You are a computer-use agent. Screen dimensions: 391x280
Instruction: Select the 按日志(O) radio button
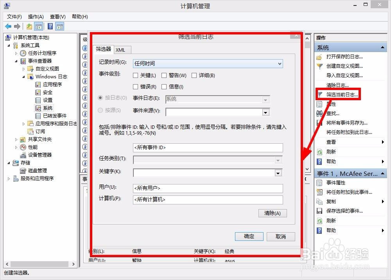(100, 98)
